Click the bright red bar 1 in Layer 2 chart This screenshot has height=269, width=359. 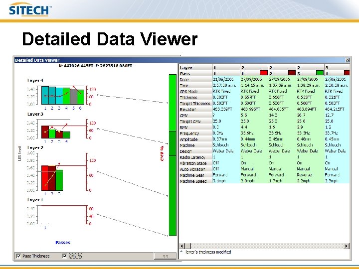point(45,178)
